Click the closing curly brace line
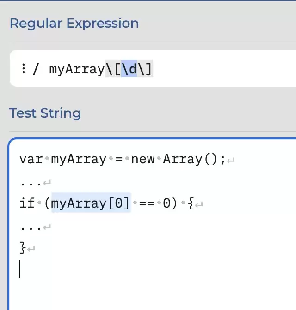296x310 pixels. 23,247
